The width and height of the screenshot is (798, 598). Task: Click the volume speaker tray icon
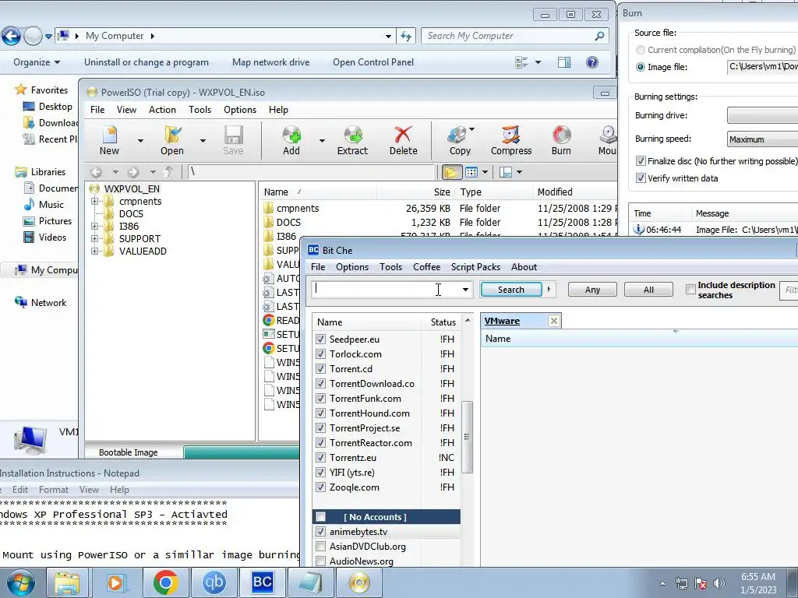(719, 583)
